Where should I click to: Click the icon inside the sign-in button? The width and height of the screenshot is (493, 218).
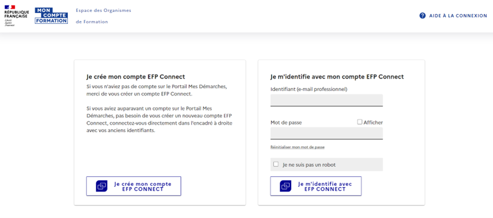285,186
